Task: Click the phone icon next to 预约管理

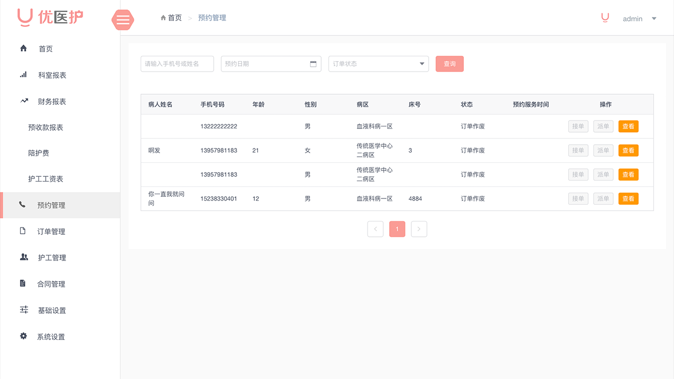Action: [x=23, y=205]
